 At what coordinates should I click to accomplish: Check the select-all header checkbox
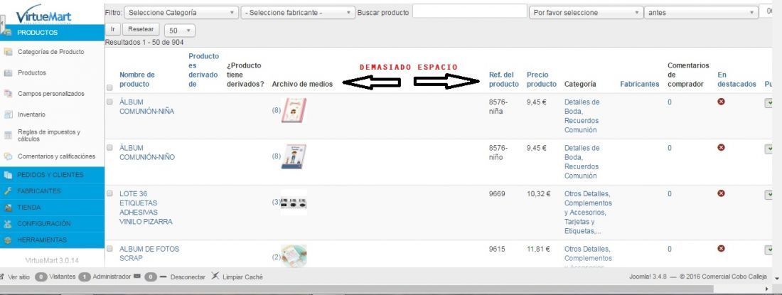click(109, 87)
